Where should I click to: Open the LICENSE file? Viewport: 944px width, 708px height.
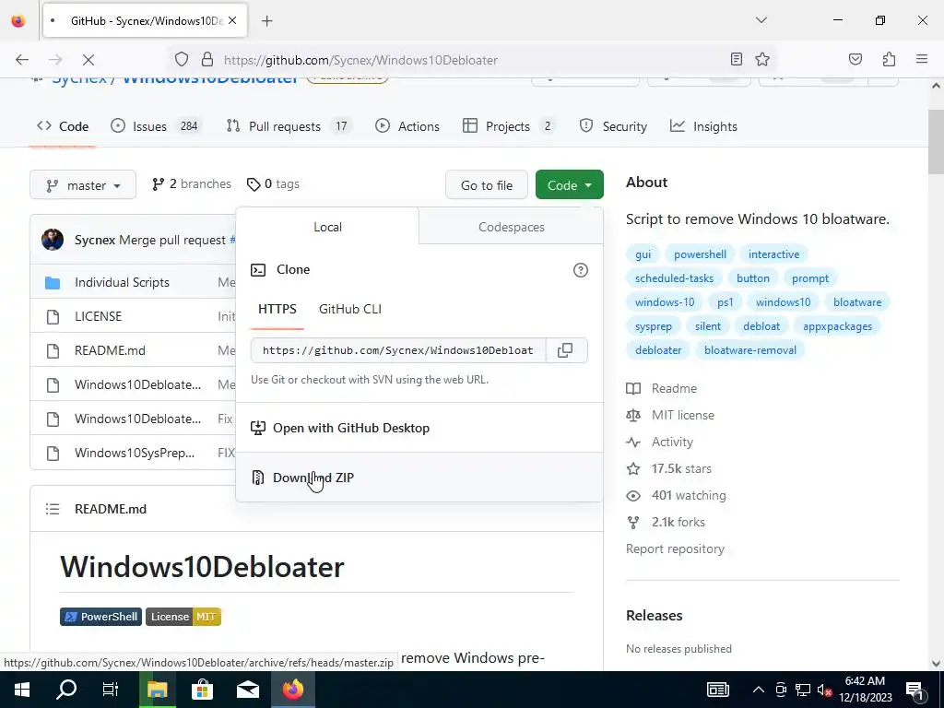(x=98, y=316)
